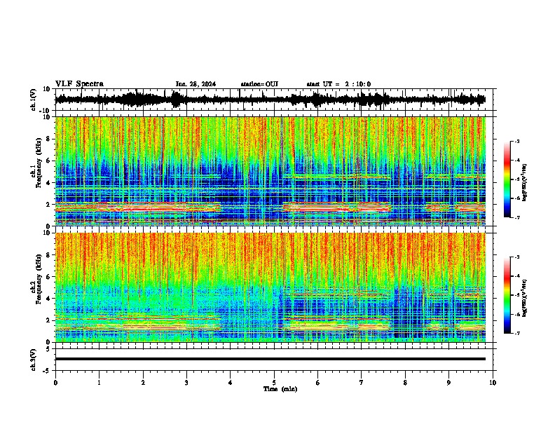Click the "station=OUJ" header label
Screen dimensions: 555x429
(x=259, y=84)
